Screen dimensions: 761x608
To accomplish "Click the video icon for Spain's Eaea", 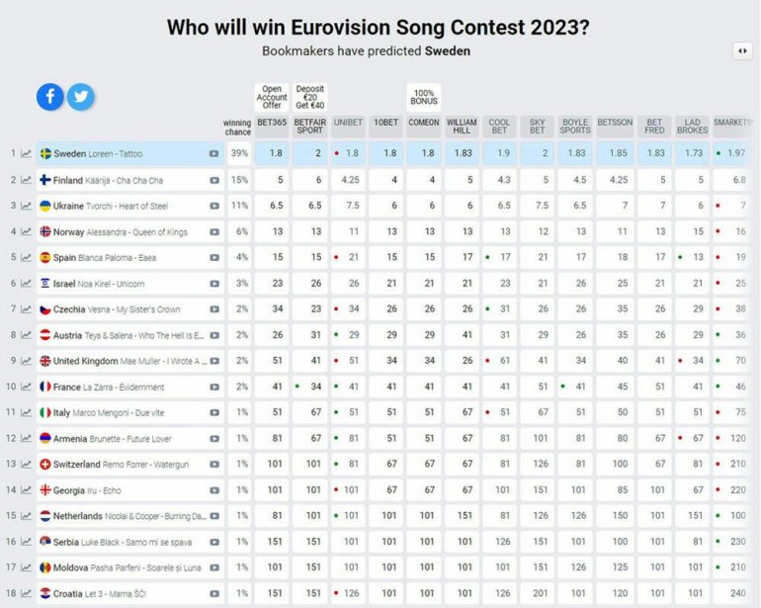I will pyautogui.click(x=214, y=257).
